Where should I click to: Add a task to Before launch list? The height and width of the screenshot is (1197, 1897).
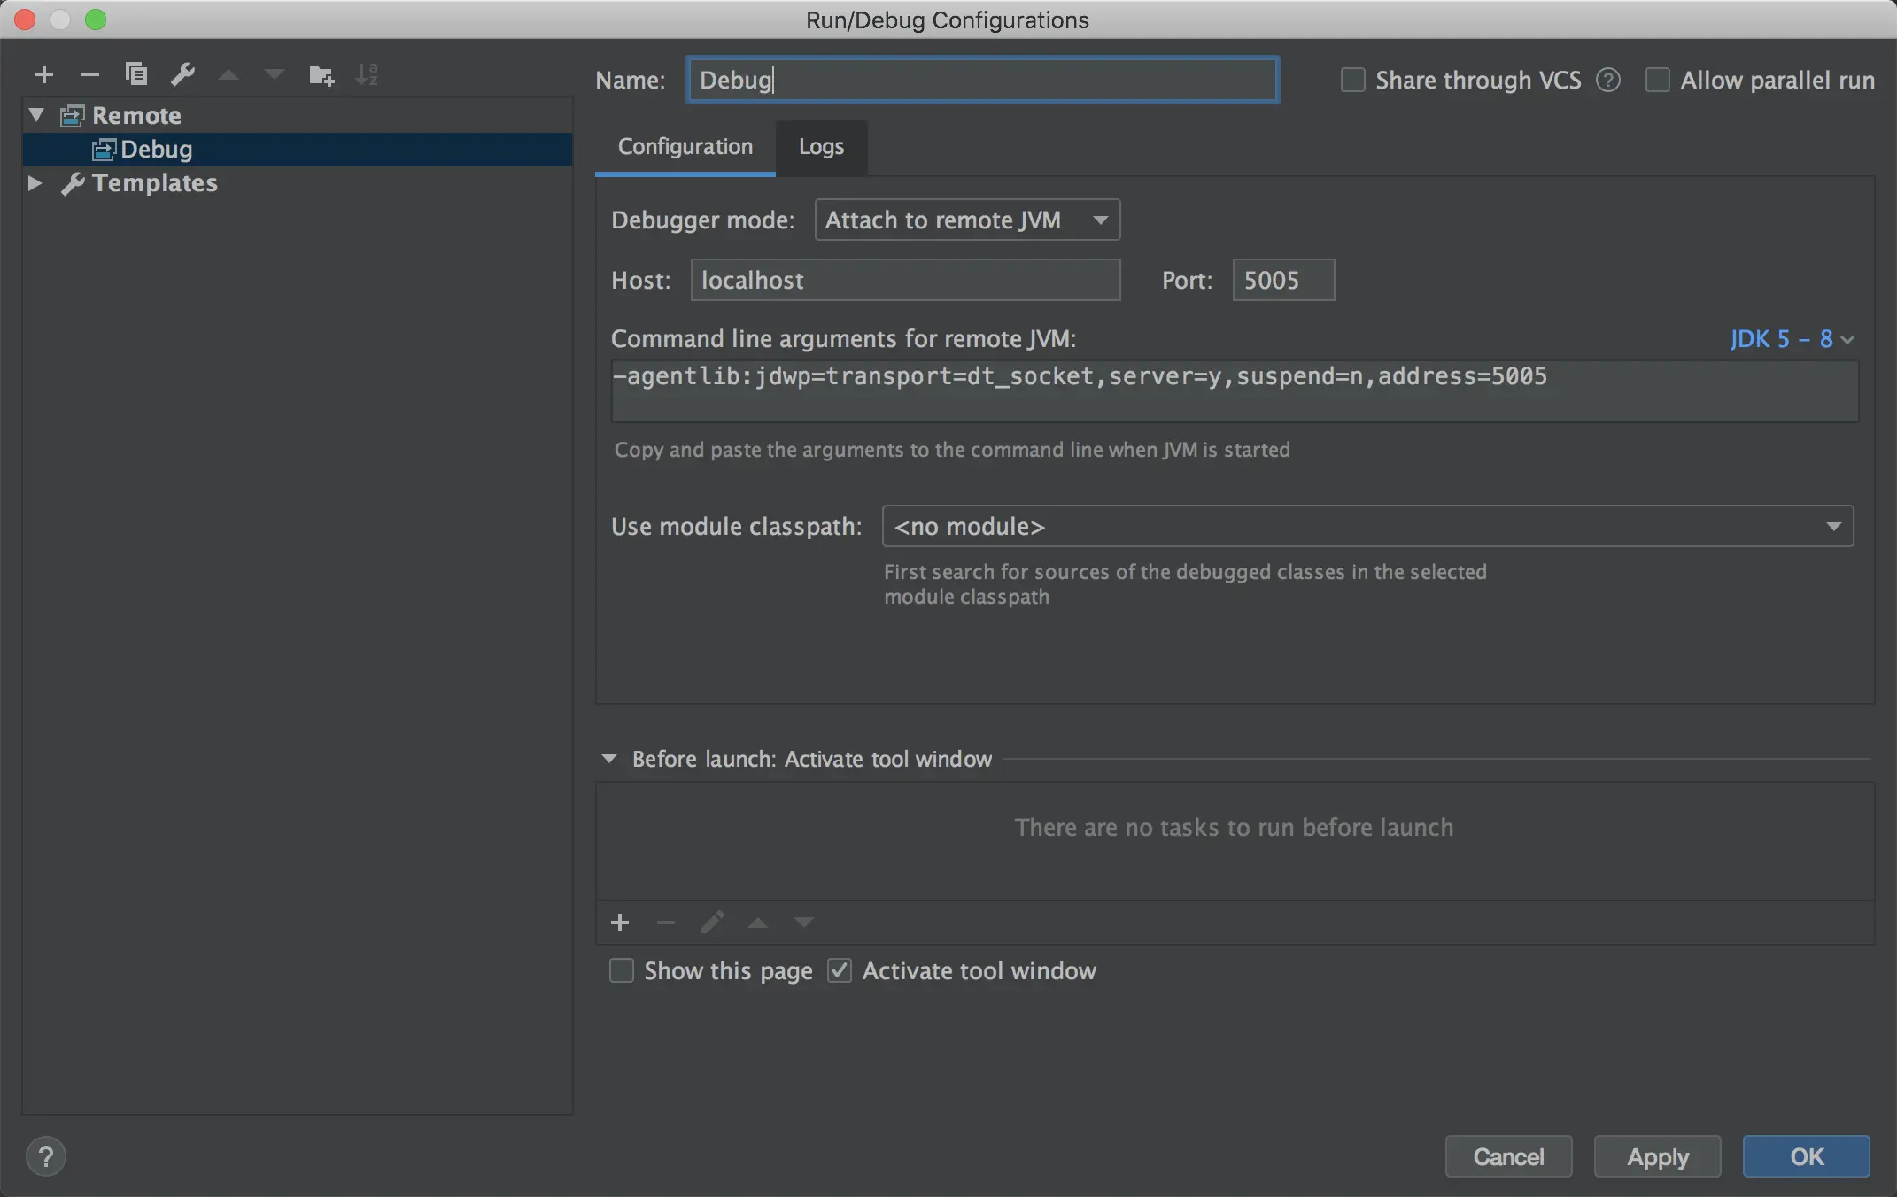click(620, 923)
